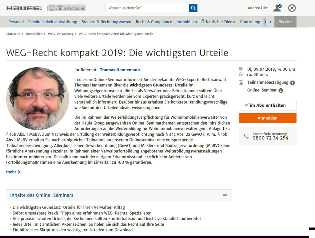Screen dimensions: 315x238
Task: Click the Inhalte des Online-Seminars heading
Action: [x=42, y=195]
